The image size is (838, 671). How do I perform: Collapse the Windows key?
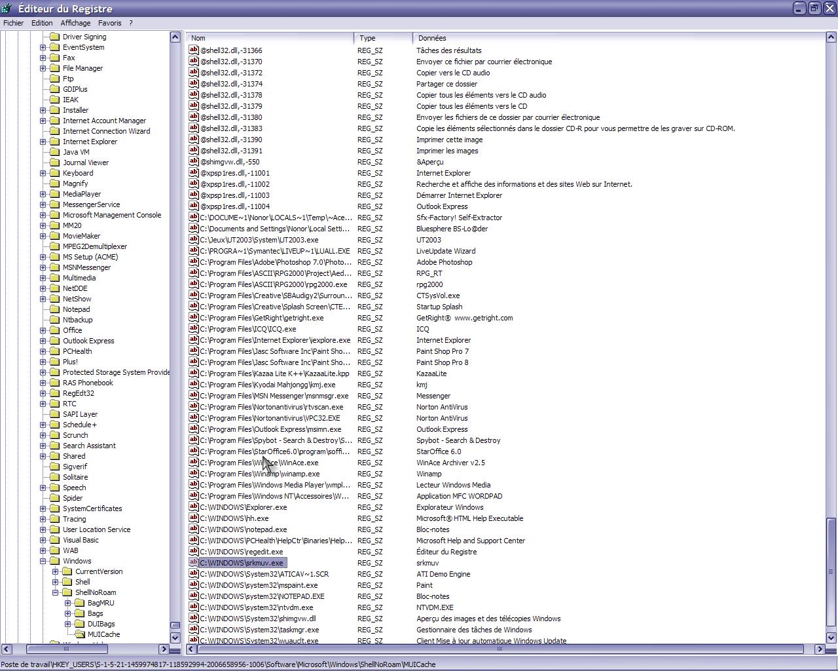[43, 561]
